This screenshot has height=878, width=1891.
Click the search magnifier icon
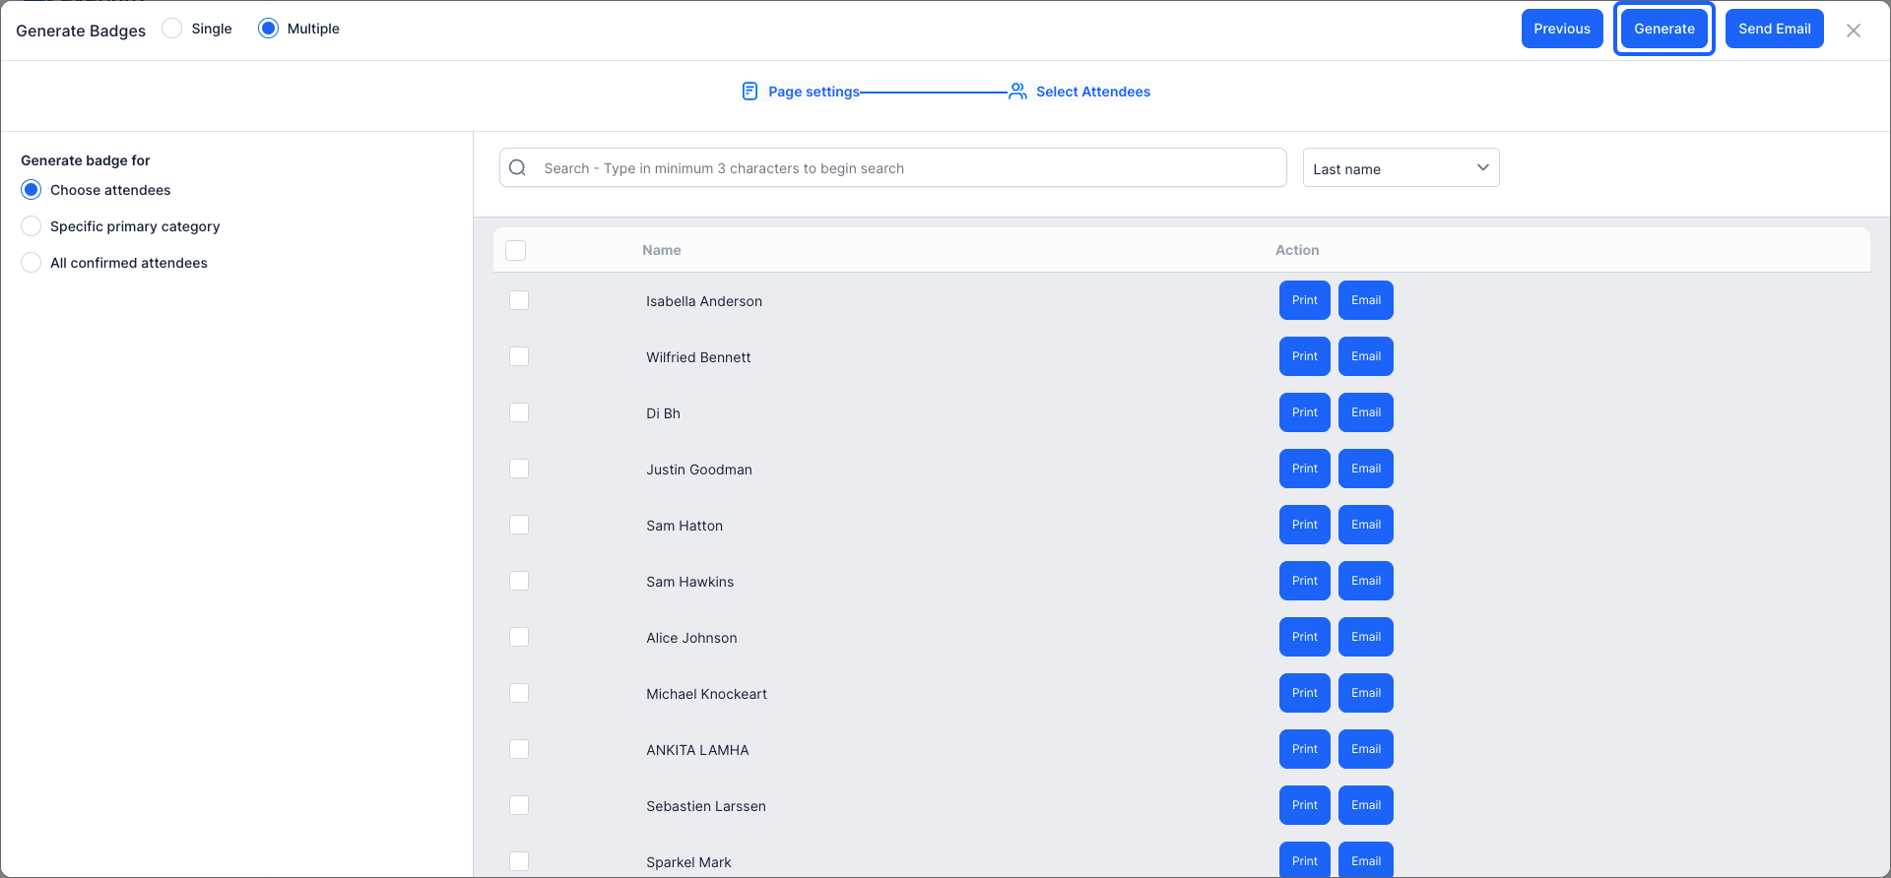(517, 167)
